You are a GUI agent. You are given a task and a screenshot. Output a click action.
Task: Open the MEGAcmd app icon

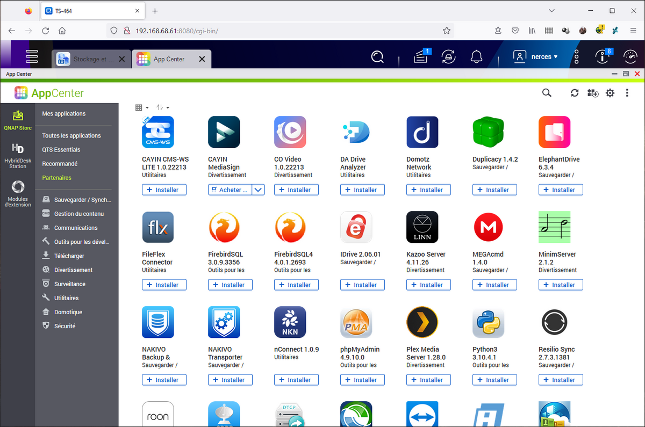[489, 227]
